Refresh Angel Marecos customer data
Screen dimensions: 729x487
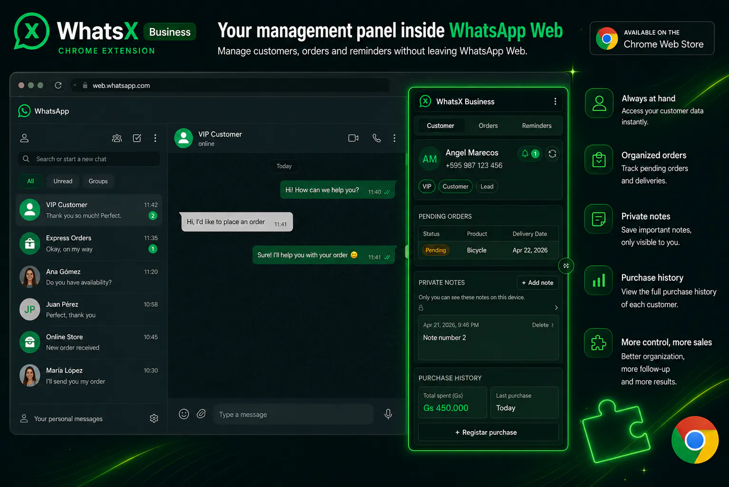pos(552,154)
